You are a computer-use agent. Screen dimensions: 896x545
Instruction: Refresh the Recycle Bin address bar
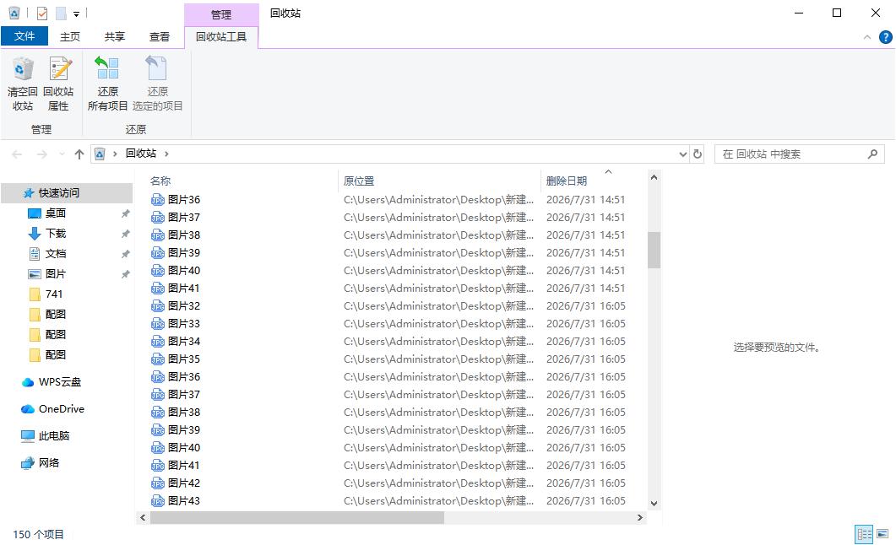click(x=698, y=154)
